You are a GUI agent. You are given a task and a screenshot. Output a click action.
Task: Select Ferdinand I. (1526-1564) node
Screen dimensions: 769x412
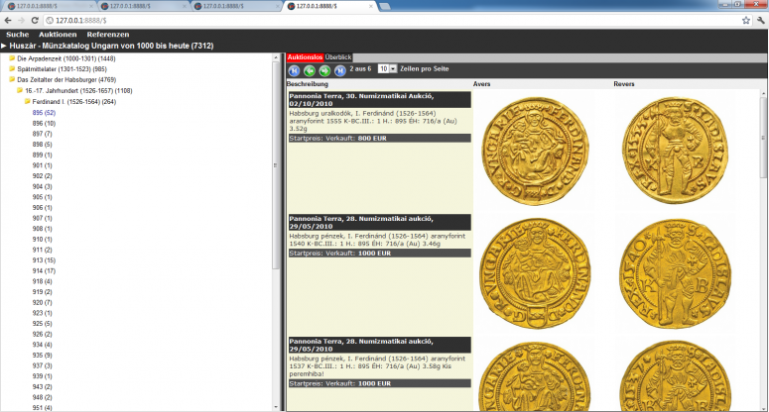click(x=74, y=102)
